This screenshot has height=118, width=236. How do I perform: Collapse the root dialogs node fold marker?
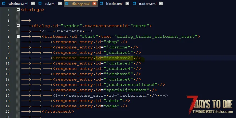click(18, 10)
